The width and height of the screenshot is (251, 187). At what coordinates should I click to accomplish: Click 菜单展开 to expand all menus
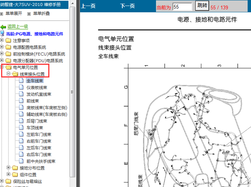coord(14,13)
